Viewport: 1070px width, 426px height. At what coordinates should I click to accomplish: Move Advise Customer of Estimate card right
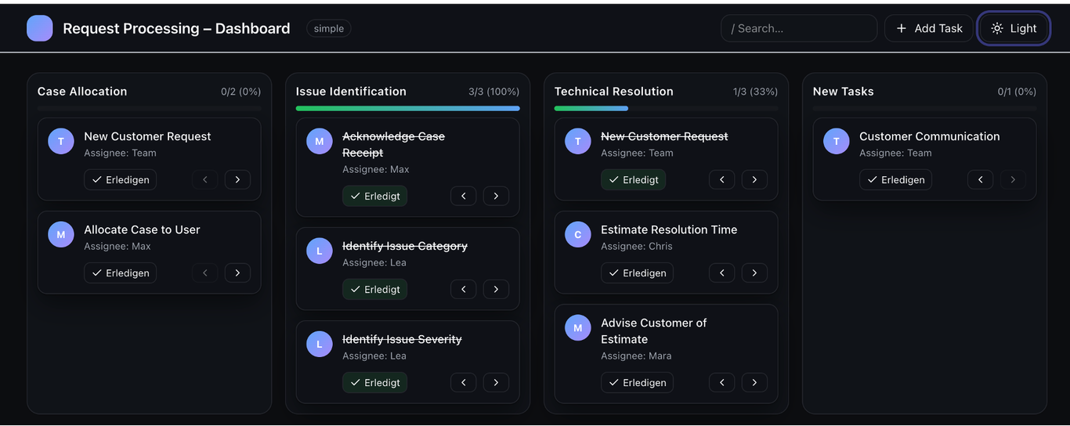click(x=754, y=382)
